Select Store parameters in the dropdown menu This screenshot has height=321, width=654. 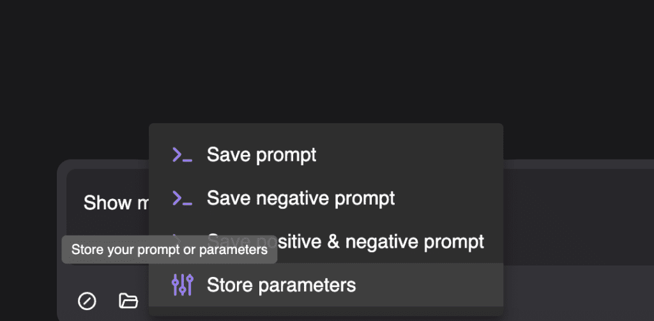pos(281,285)
